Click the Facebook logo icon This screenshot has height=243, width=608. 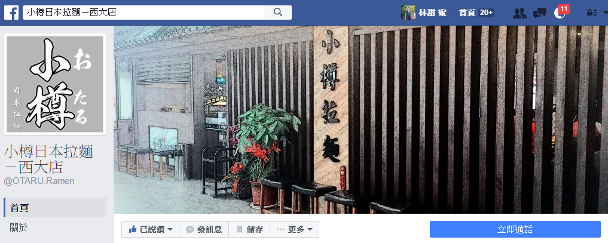pyautogui.click(x=11, y=13)
